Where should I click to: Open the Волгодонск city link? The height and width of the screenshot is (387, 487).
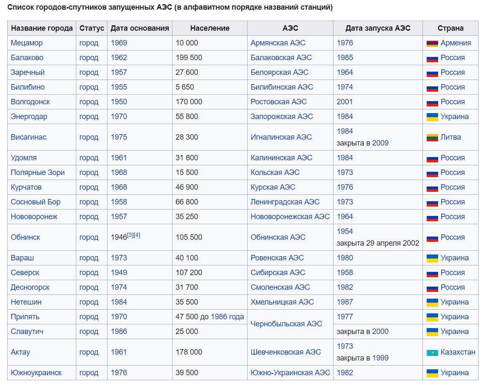30,102
